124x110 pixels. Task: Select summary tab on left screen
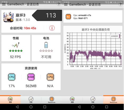click(x=10, y=100)
